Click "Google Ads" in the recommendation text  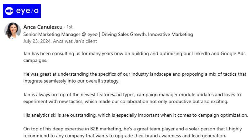[233, 53]
